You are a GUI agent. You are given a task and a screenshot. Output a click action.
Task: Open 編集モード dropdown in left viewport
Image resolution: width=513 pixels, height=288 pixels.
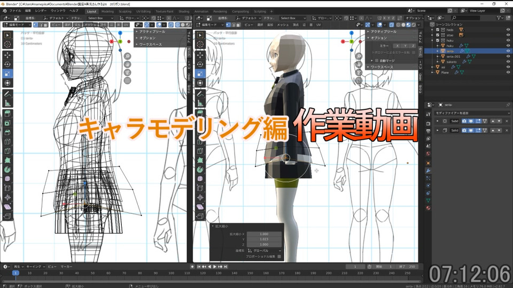[17, 25]
